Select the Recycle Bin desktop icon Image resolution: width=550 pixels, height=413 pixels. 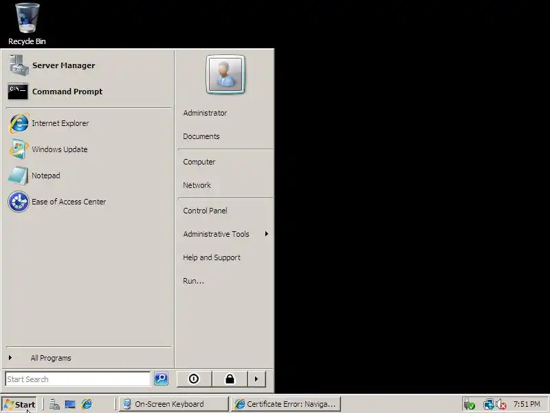click(x=27, y=24)
